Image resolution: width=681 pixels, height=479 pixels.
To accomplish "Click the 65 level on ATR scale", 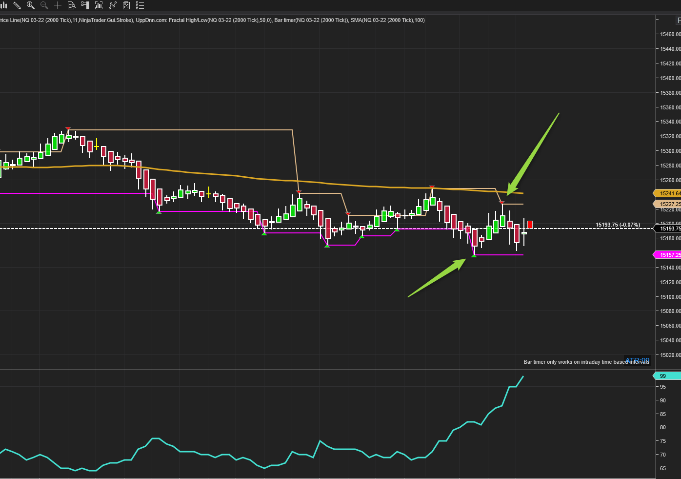I will point(663,468).
